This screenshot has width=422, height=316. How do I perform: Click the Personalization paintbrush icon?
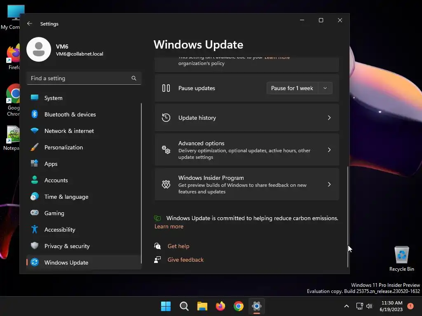35,147
